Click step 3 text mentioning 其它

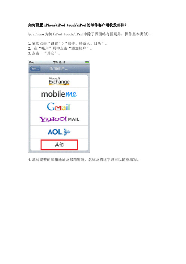coord(44,53)
